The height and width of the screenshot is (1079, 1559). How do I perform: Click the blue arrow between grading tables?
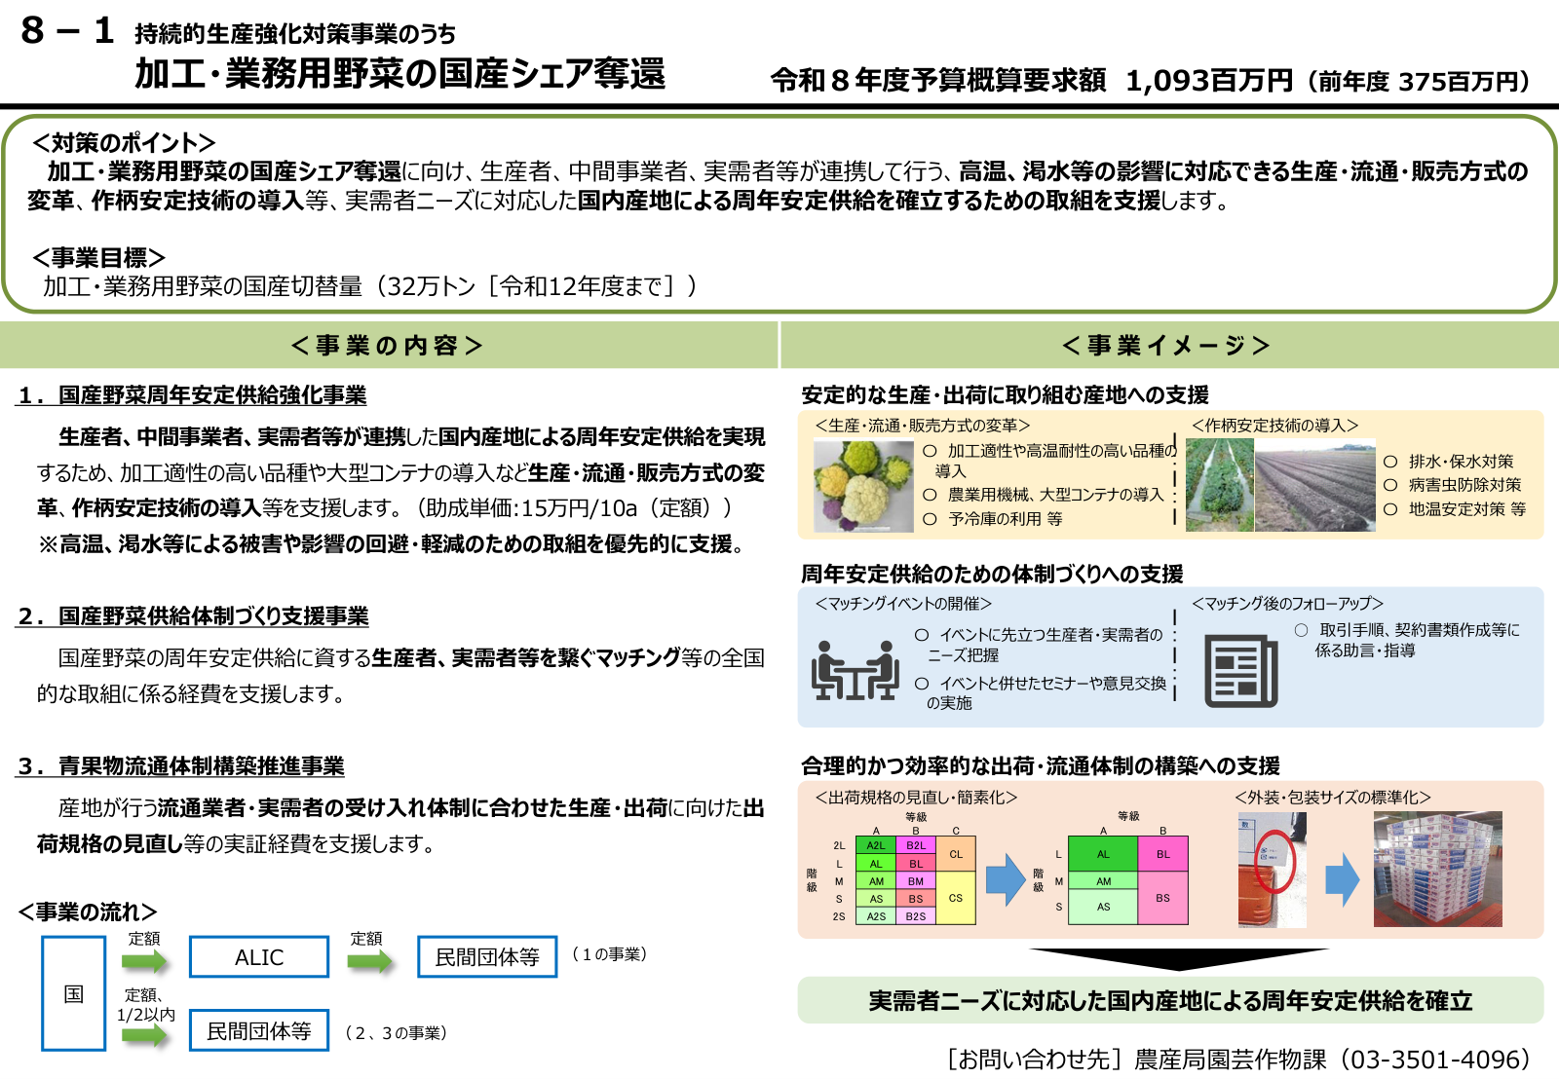tap(1006, 879)
